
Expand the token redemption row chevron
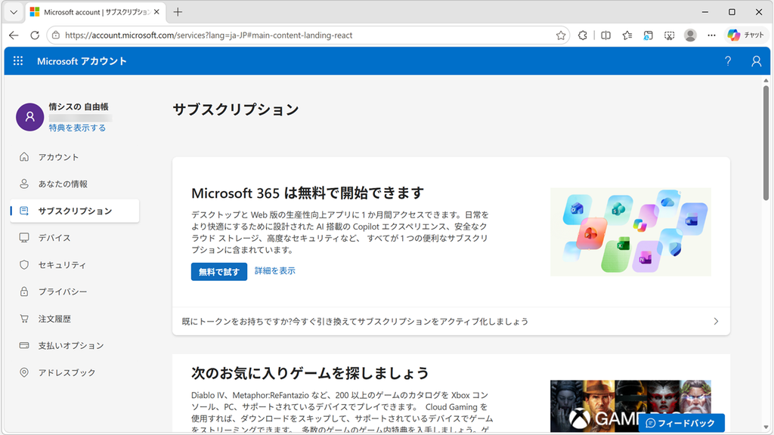[716, 322]
